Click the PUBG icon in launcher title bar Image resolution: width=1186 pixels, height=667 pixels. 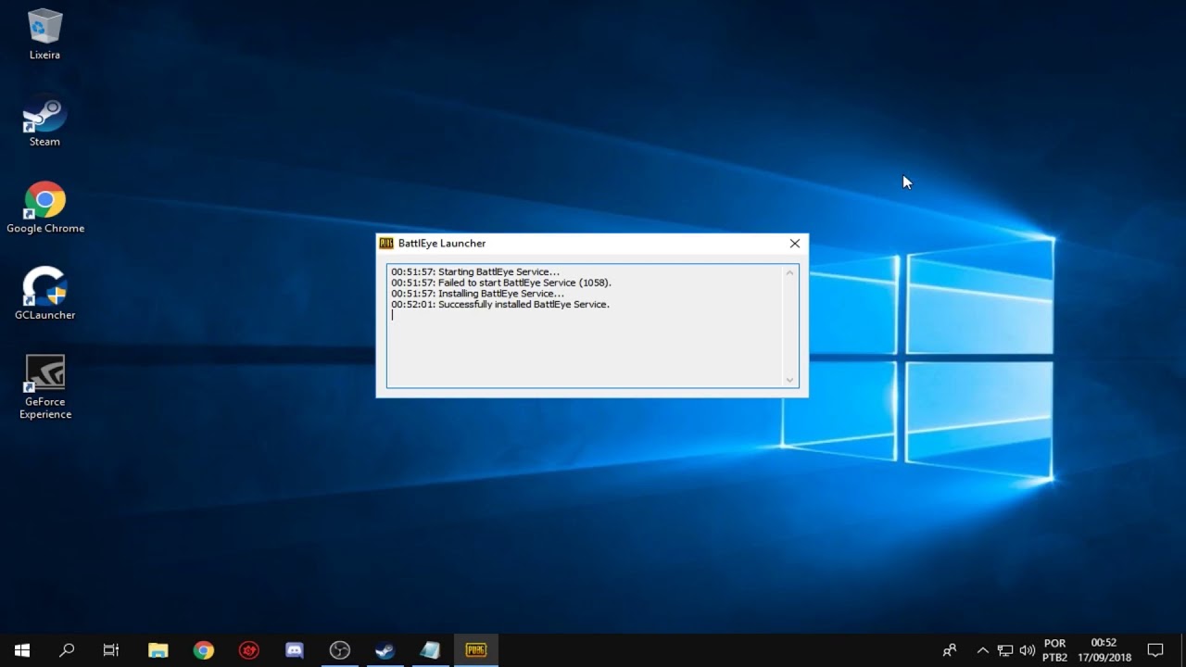tap(386, 244)
